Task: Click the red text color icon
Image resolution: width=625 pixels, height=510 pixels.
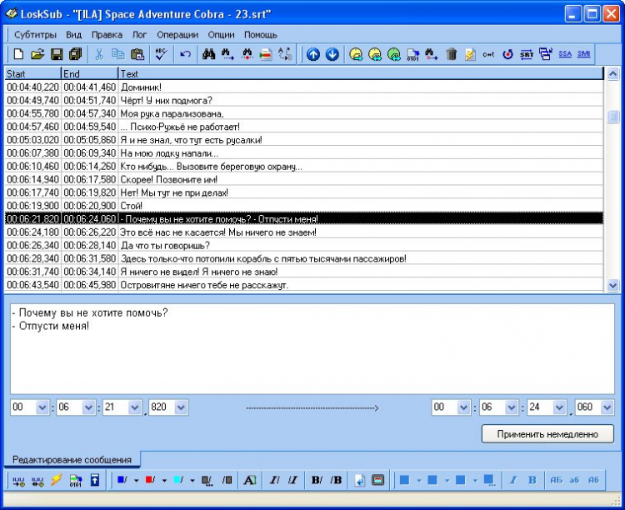Action: 150,480
